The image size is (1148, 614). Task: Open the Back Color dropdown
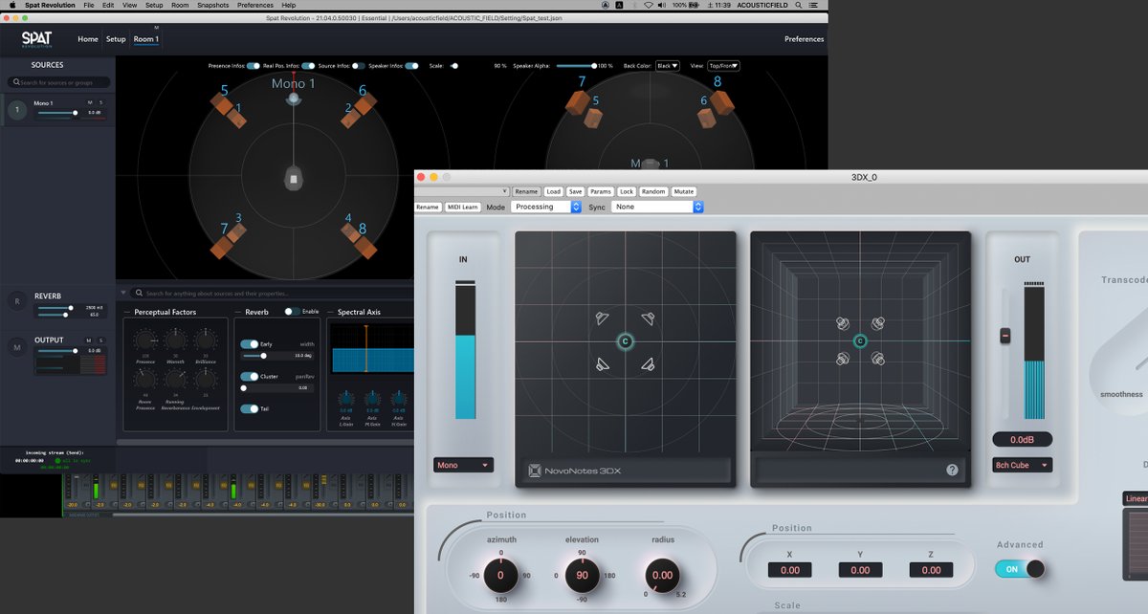[x=667, y=66]
